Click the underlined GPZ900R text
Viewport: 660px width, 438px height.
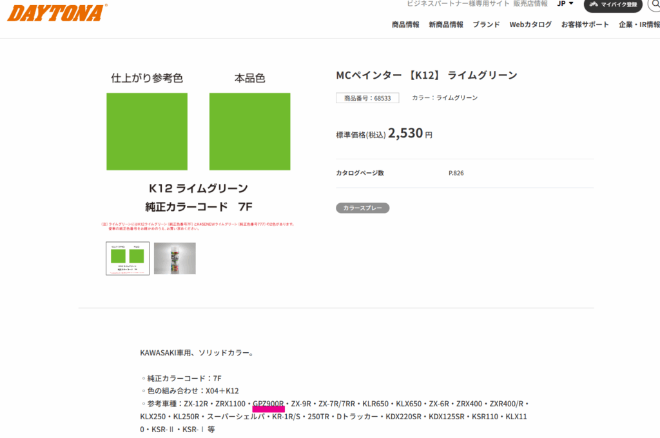[x=268, y=404]
